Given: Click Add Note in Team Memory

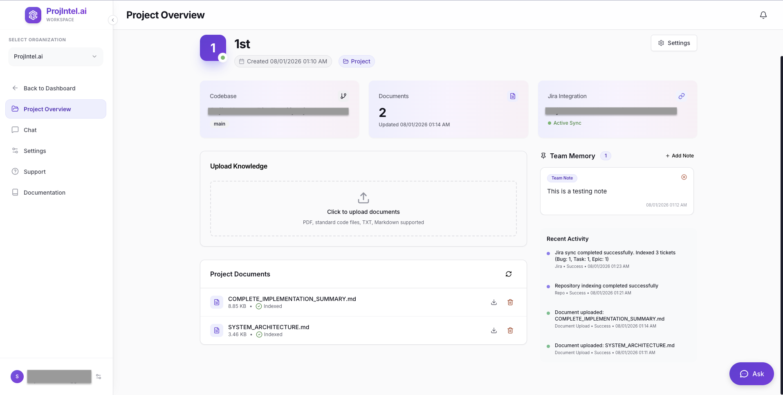Looking at the screenshot, I should point(680,155).
